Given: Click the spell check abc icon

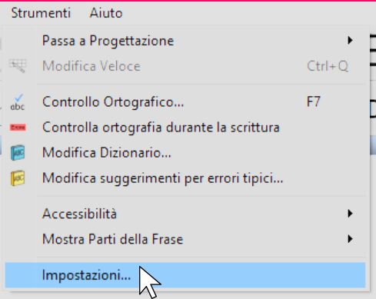Looking at the screenshot, I should pyautogui.click(x=18, y=102).
